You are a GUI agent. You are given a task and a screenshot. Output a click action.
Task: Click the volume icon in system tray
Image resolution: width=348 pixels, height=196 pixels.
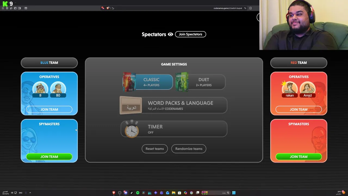[12, 193]
